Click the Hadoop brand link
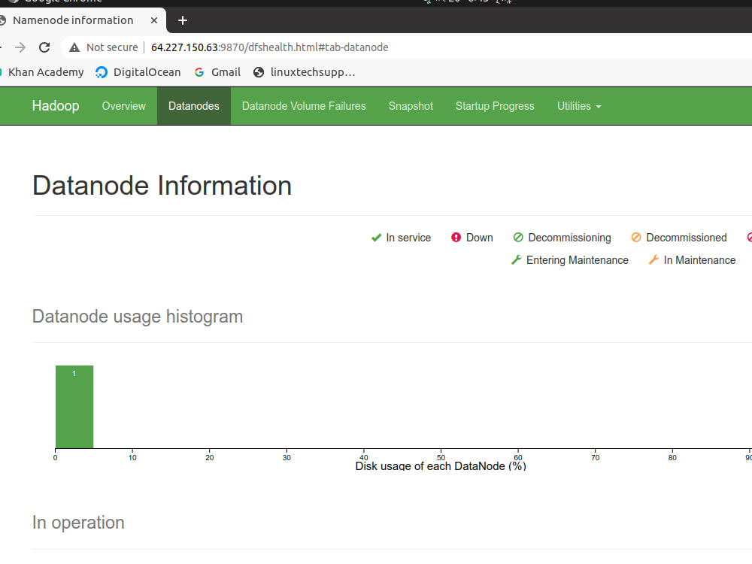The image size is (752, 564). (56, 105)
